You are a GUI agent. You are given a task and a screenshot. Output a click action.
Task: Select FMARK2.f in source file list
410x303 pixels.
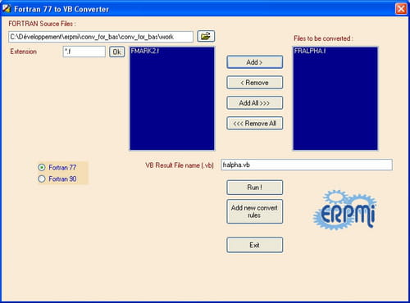145,51
